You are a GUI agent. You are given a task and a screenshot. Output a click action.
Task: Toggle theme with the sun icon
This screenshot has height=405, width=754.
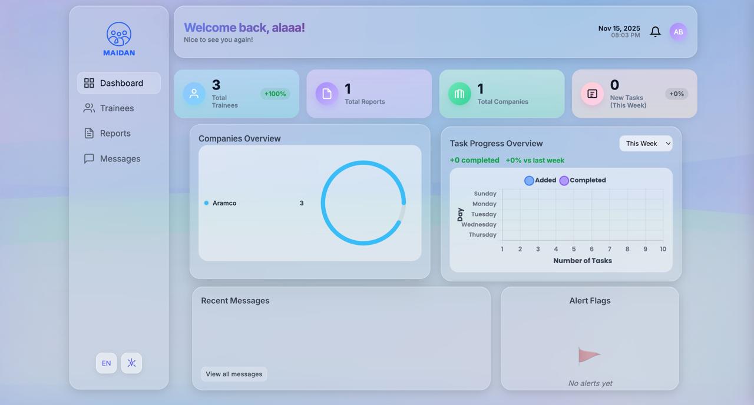coord(131,363)
